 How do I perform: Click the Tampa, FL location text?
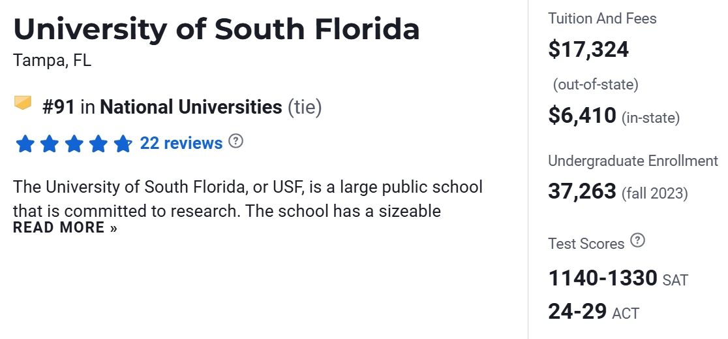click(52, 61)
